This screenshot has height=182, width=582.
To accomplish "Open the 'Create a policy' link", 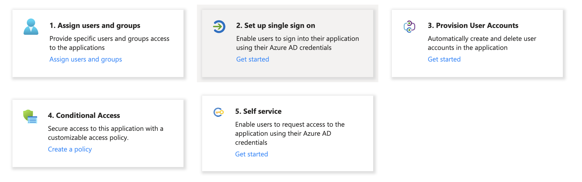I will coord(70,149).
